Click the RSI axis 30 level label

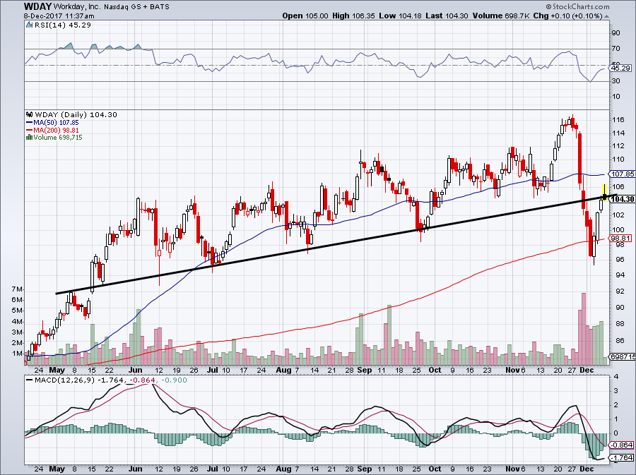tap(616, 80)
